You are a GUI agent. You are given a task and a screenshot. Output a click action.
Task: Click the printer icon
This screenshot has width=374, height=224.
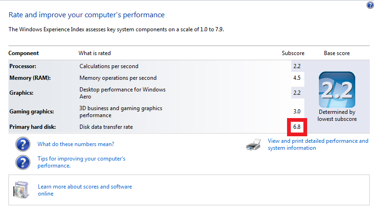point(253,145)
